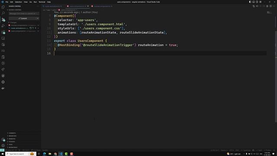Open the Edit menu

click(12, 2)
